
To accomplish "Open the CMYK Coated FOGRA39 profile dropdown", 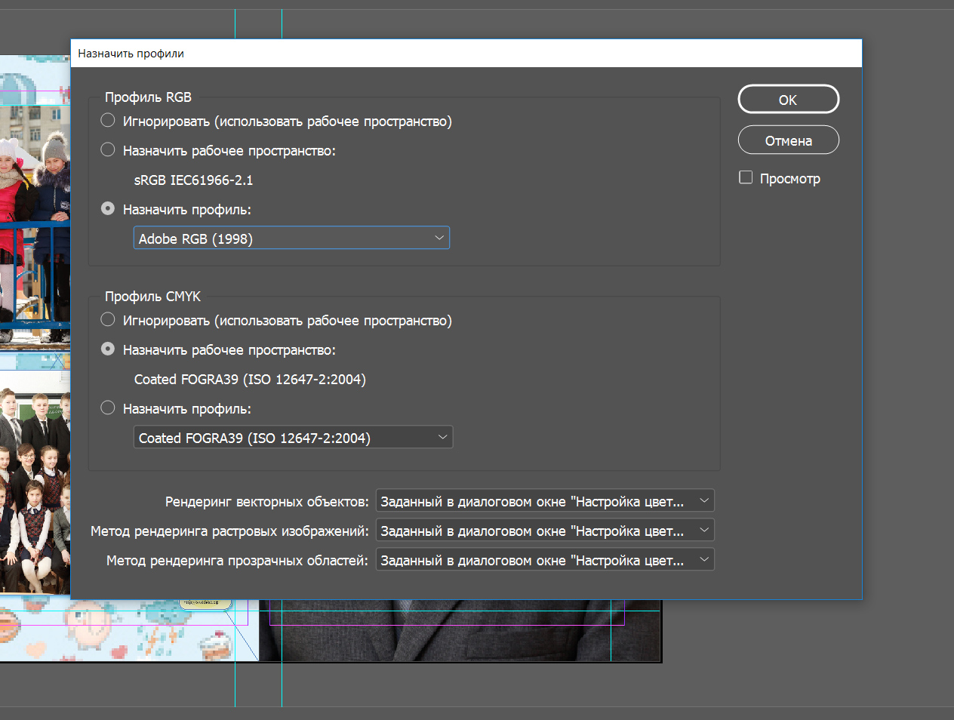I will coord(293,438).
